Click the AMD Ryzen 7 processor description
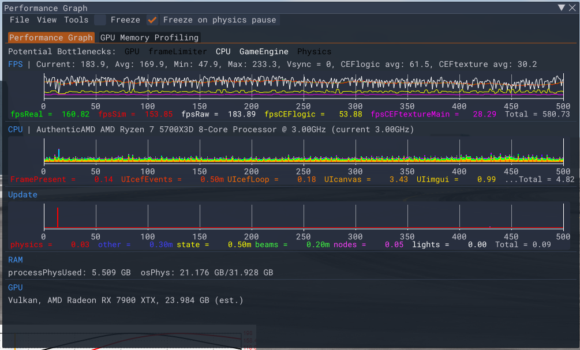 225,130
